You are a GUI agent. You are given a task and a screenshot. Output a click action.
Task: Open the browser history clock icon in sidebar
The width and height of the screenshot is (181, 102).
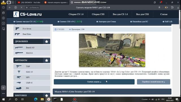pyautogui.click(x=3, y=8)
